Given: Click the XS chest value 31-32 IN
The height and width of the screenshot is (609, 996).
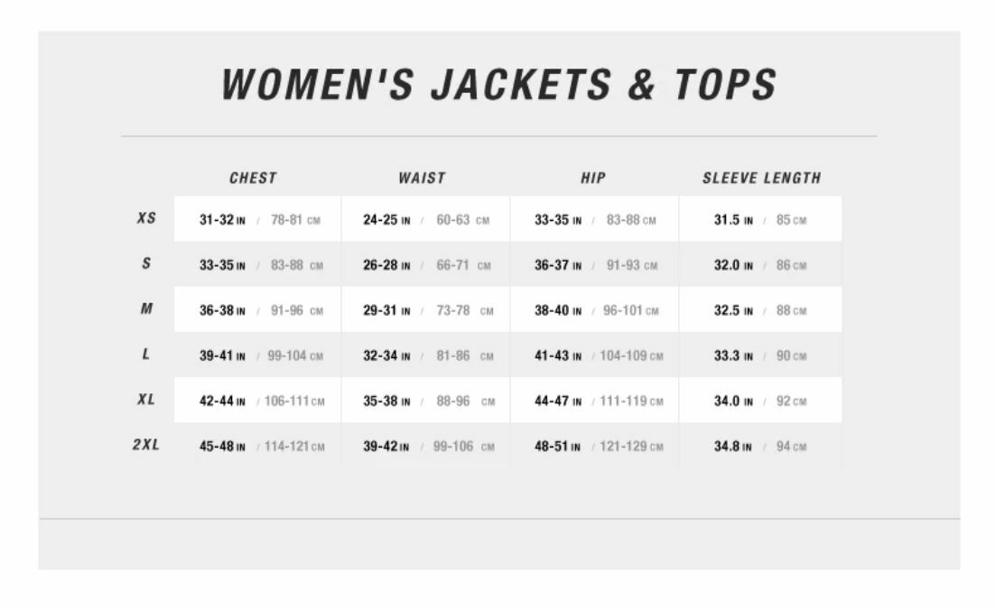Looking at the screenshot, I should [x=222, y=220].
